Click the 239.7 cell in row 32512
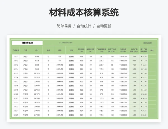168x129 pixels. tap(101, 61)
